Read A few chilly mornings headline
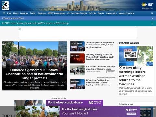 pyautogui.click(x=132, y=76)
